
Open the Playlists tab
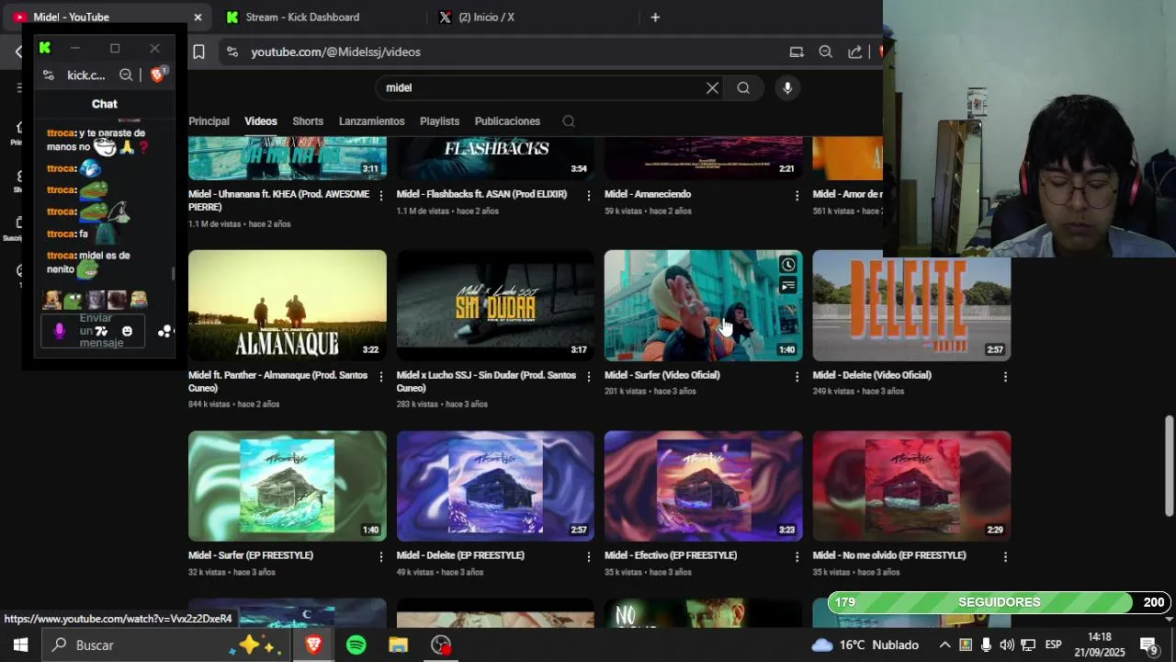tap(439, 121)
